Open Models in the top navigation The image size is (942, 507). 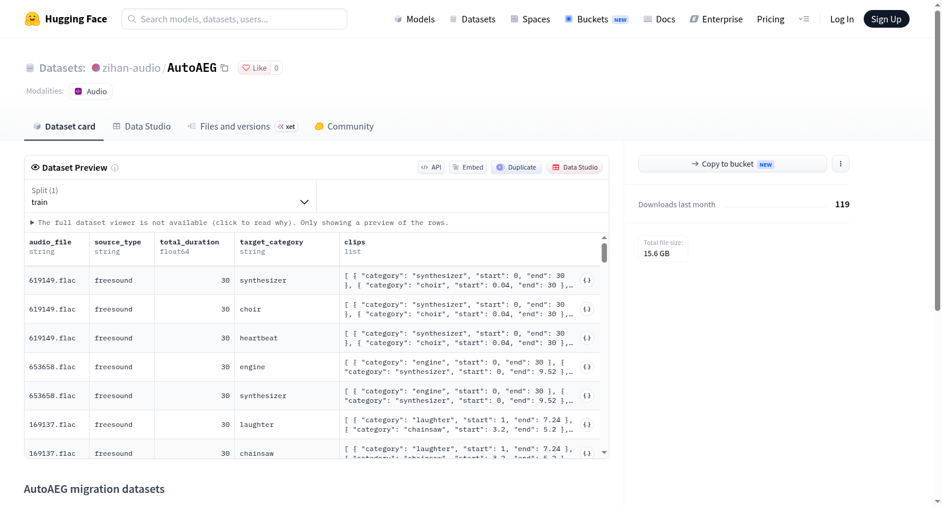click(414, 19)
